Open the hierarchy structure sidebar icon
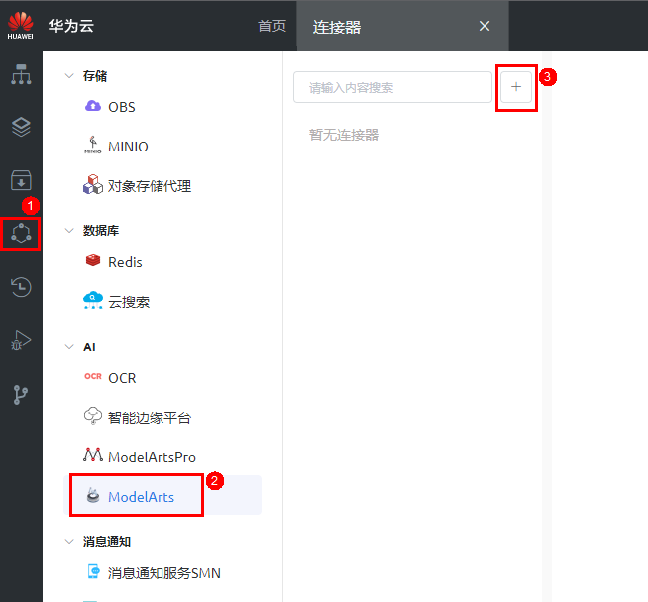Viewport: 648px width, 602px height. (21, 74)
